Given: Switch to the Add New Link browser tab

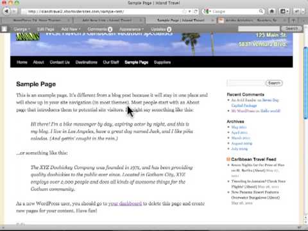Looking at the screenshot, I should (109, 21).
